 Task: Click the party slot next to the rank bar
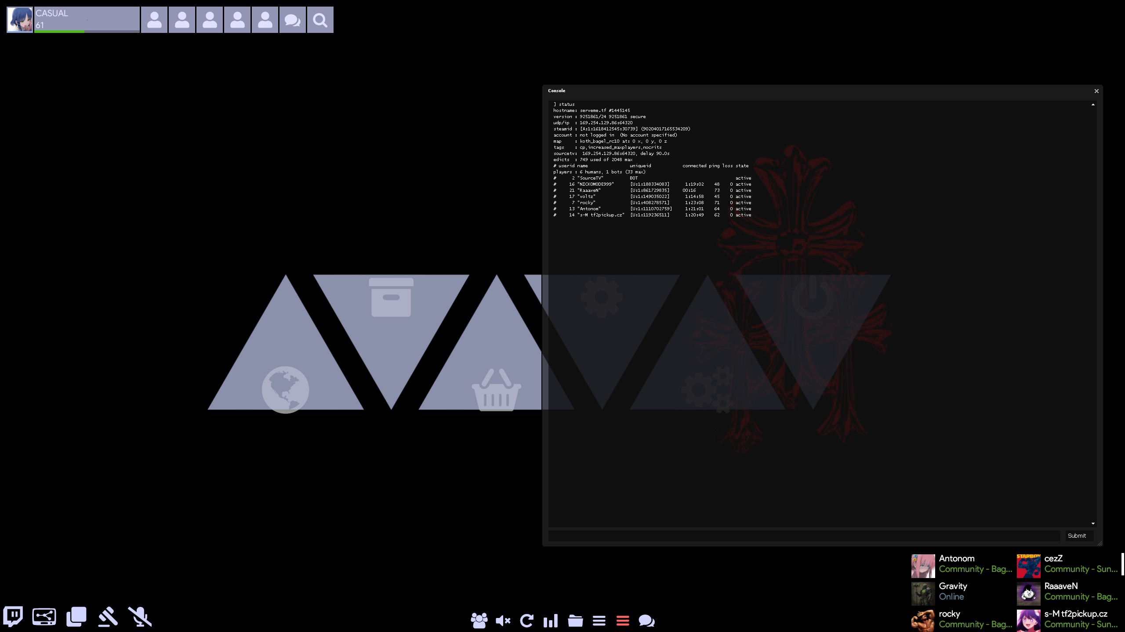click(154, 20)
